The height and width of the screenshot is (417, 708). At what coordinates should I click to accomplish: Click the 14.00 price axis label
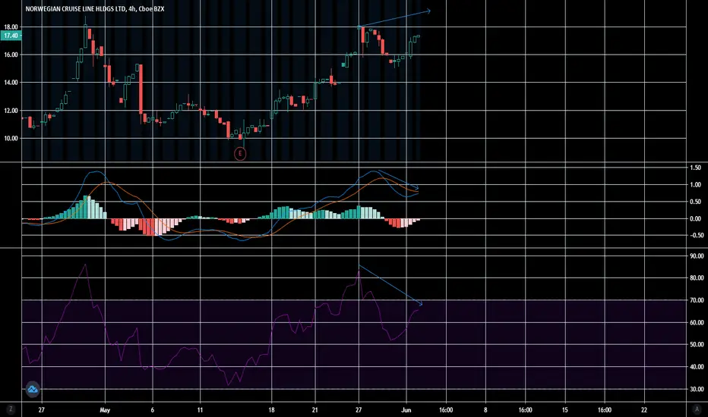(11, 83)
